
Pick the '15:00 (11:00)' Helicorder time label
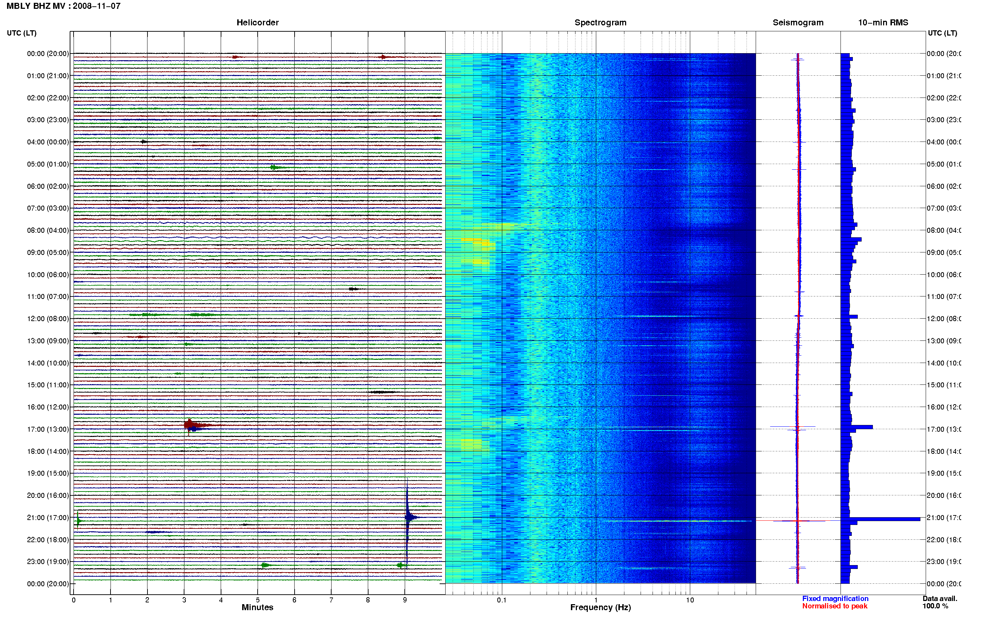(48, 385)
